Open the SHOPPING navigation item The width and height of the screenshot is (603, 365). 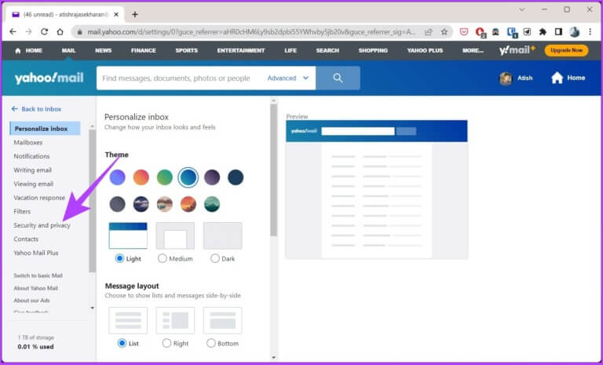pos(373,50)
